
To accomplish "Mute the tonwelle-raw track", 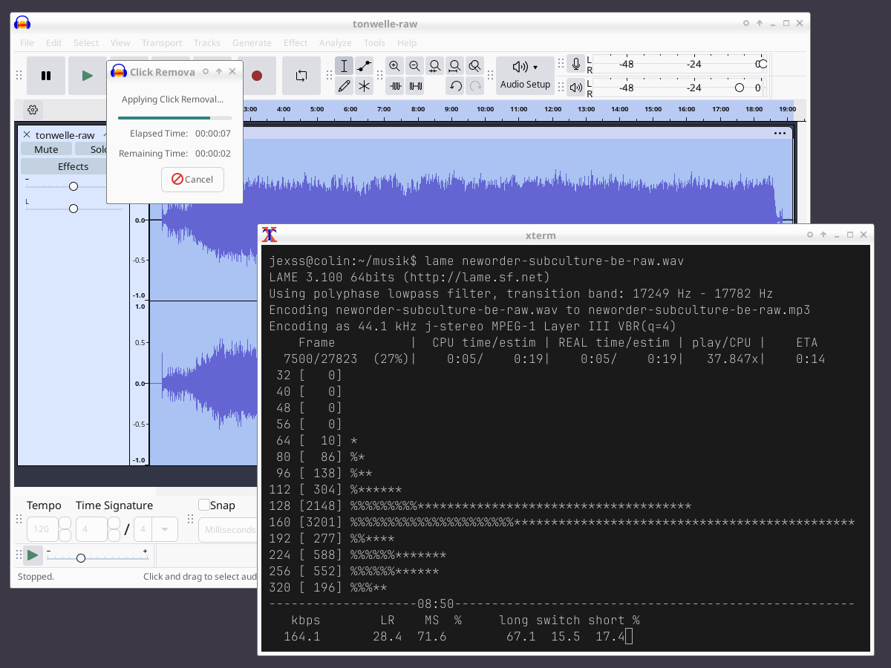I will point(46,149).
